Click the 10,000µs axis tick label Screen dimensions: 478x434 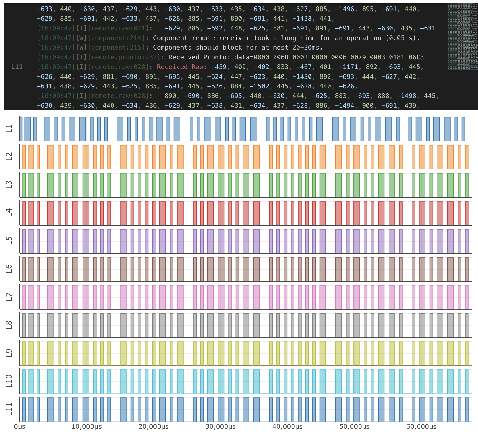click(87, 427)
